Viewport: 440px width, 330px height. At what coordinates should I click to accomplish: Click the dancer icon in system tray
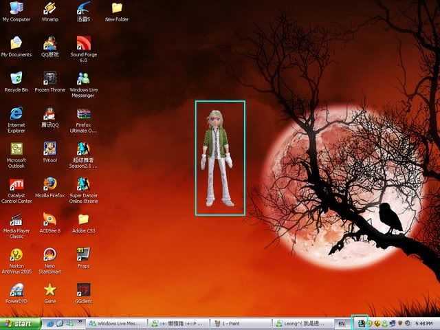pyautogui.click(x=361, y=324)
